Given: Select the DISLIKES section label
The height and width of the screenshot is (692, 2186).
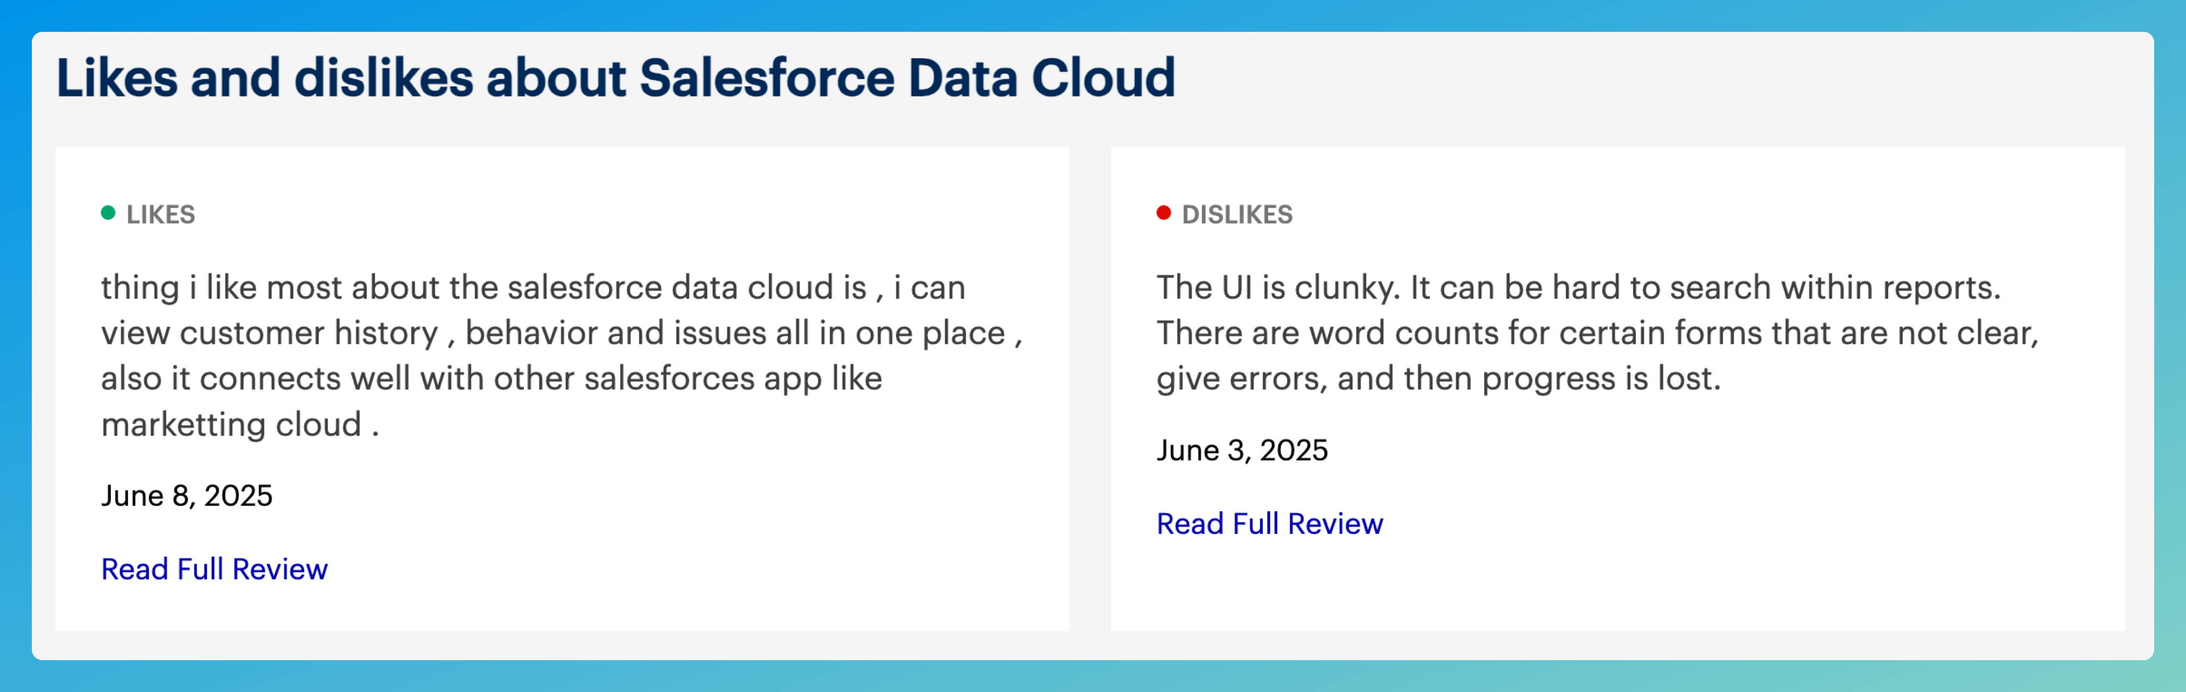Looking at the screenshot, I should coord(1236,215).
